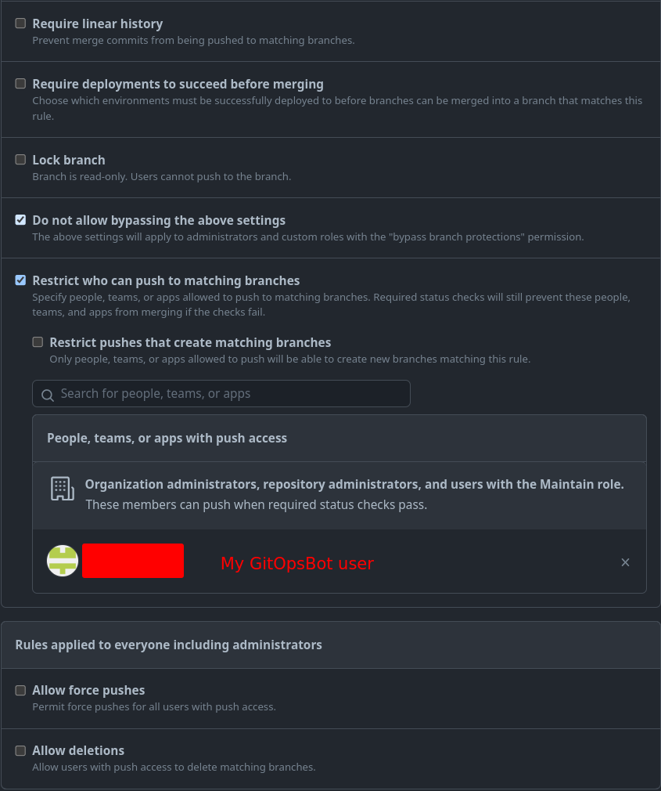Image resolution: width=661 pixels, height=791 pixels.
Task: Click the Lock branch heading text
Action: (69, 160)
